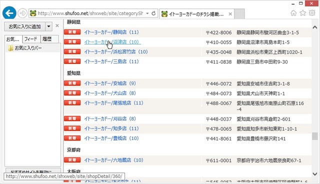Image resolution: width=320 pixels, height=184 pixels.
Task: Click the 新着 badge beside 沼津店
Action: 72,42
